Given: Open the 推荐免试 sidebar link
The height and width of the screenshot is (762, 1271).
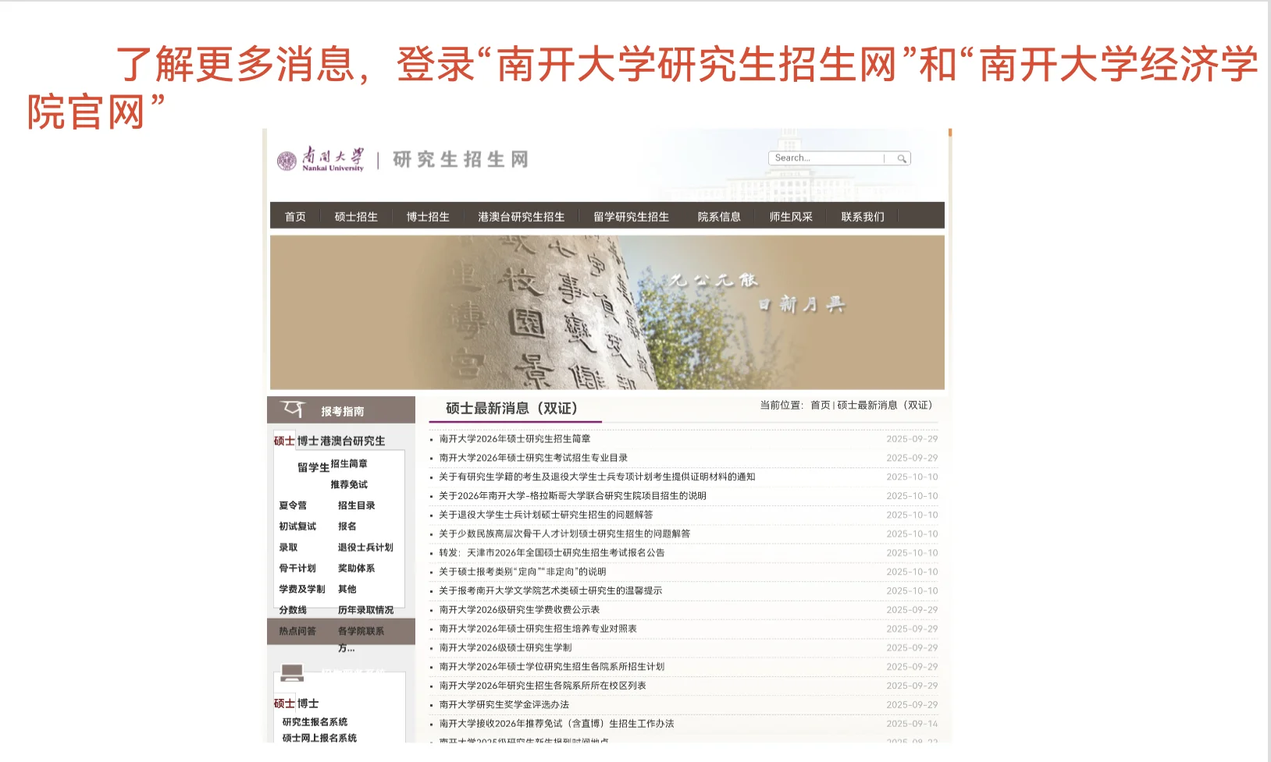Looking at the screenshot, I should [x=351, y=484].
